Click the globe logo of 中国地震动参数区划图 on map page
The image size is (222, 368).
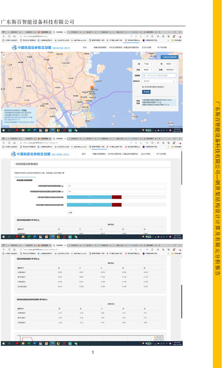(14, 47)
